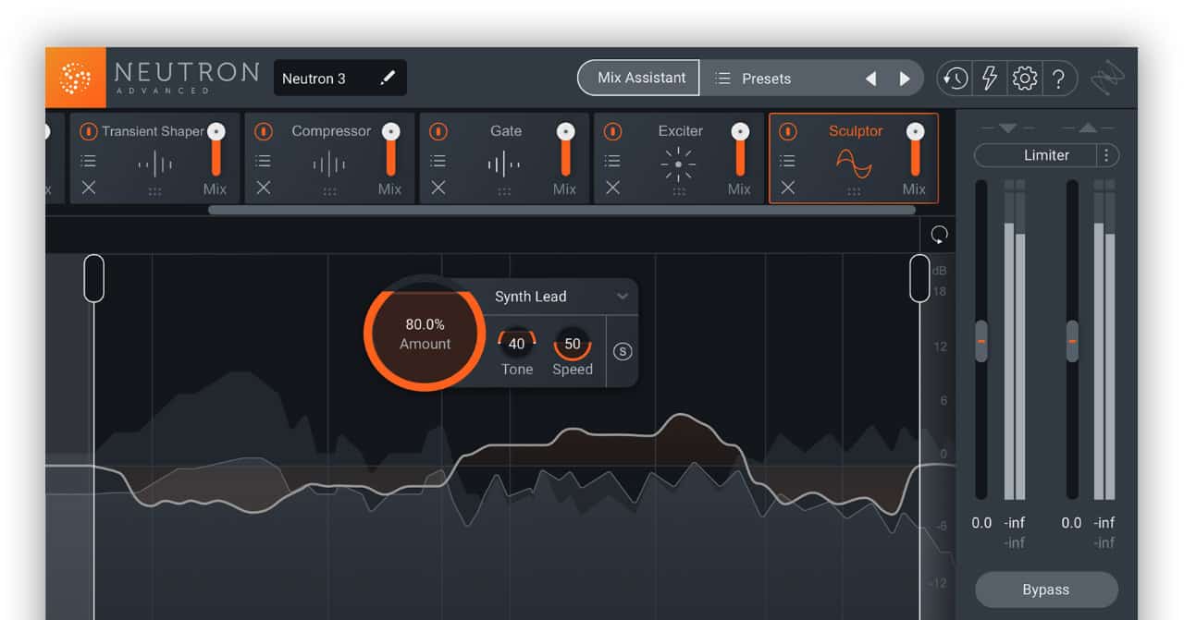Click the Bypass button

pos(1046,590)
